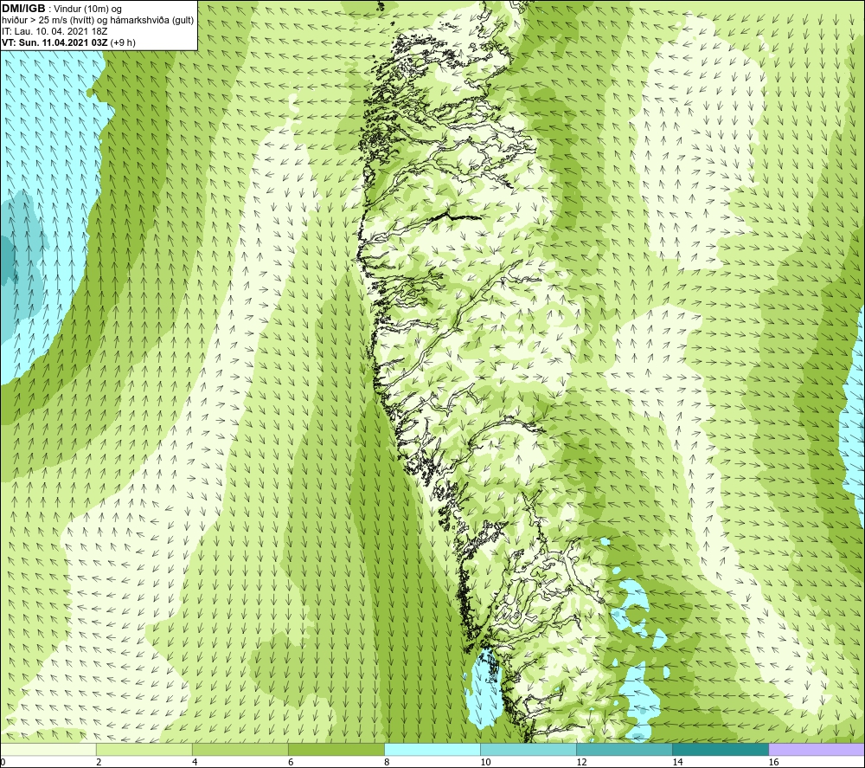Click the 8–10 m/s light cyan scale segment
865x768 pixels.
click(432, 749)
